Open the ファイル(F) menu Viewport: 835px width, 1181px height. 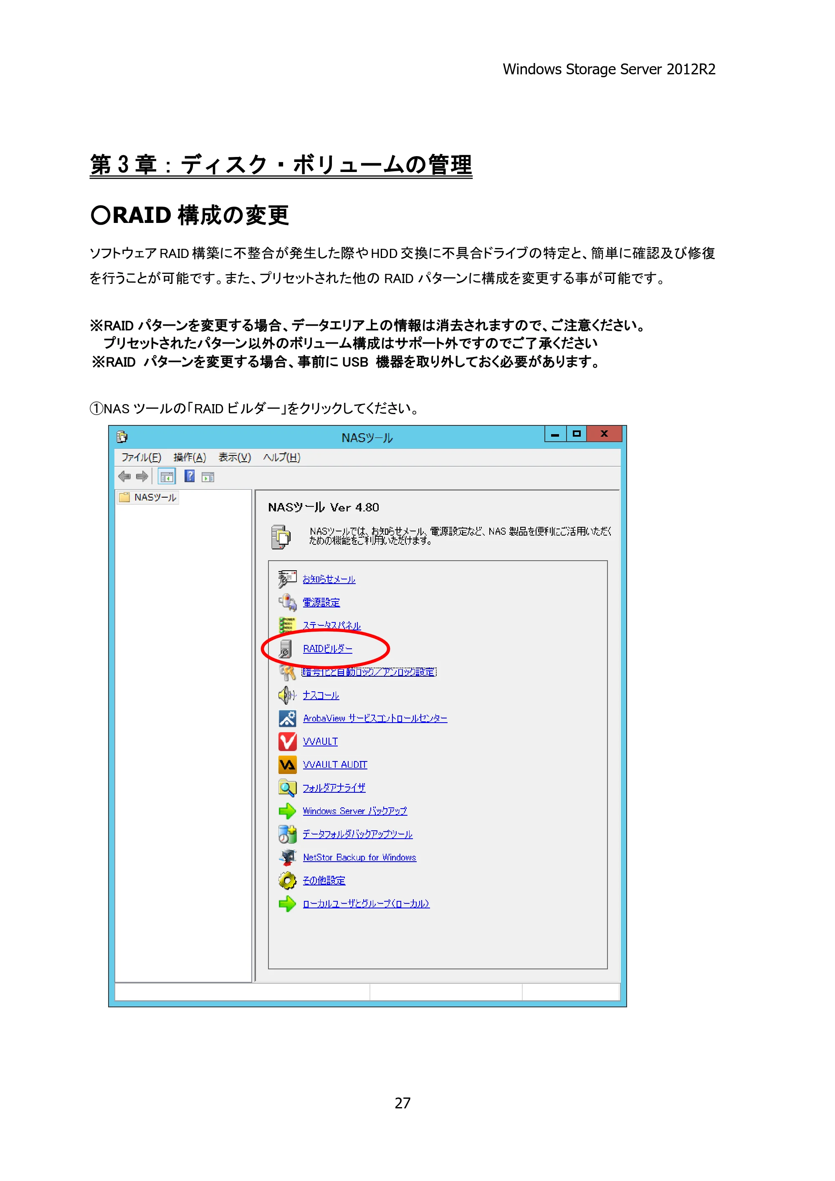[x=141, y=457]
